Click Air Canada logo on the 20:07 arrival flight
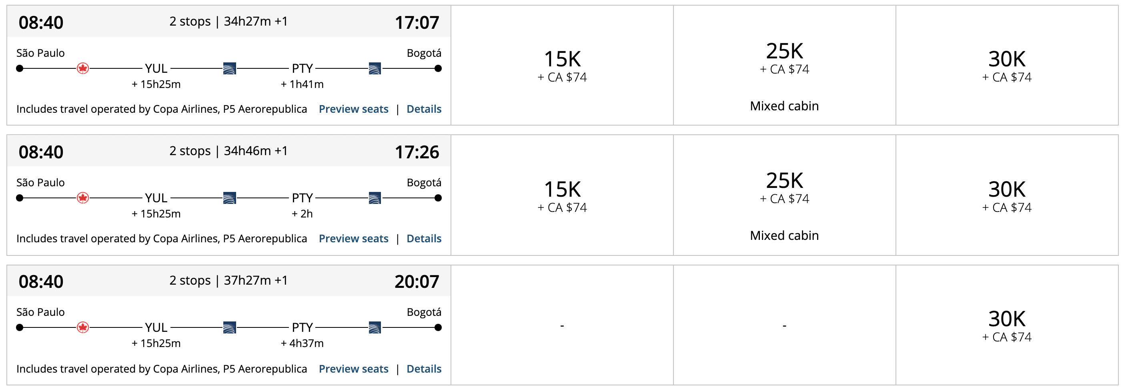 tap(82, 327)
